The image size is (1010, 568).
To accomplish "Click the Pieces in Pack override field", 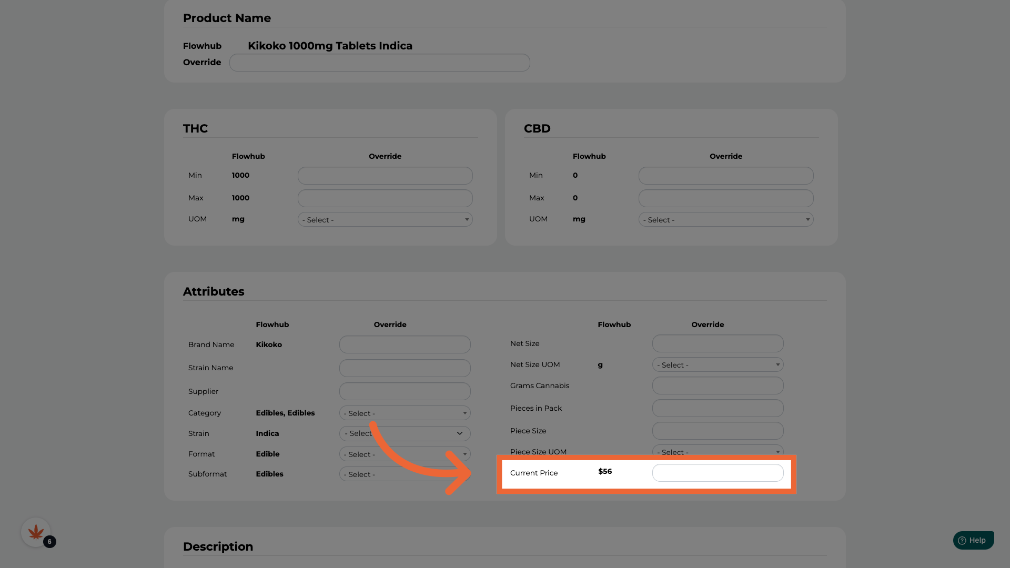I will [718, 408].
